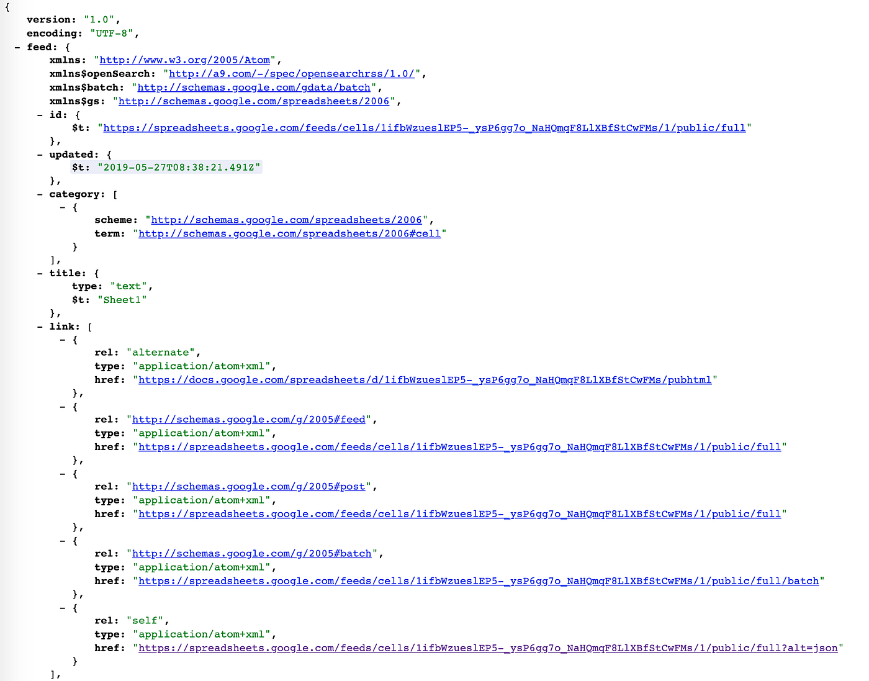Open the rel 2005#batch schema link
Screen dimensions: 869x681
coord(252,554)
